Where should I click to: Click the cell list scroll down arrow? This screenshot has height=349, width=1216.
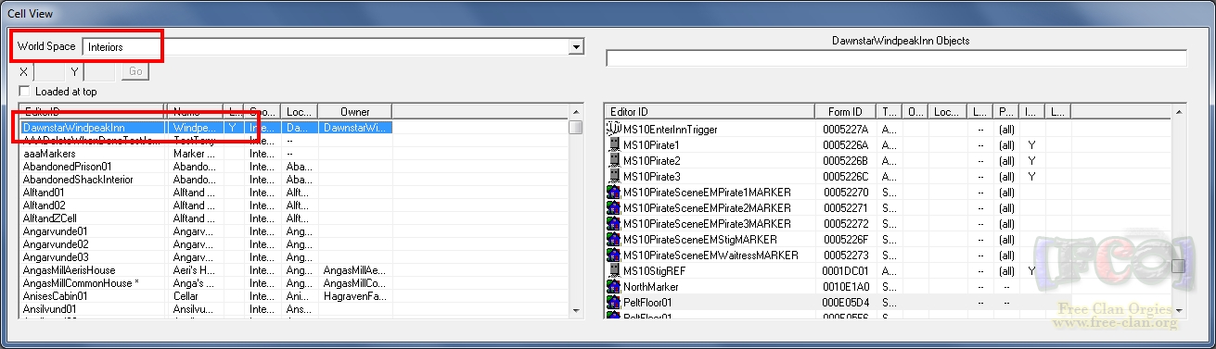[576, 310]
